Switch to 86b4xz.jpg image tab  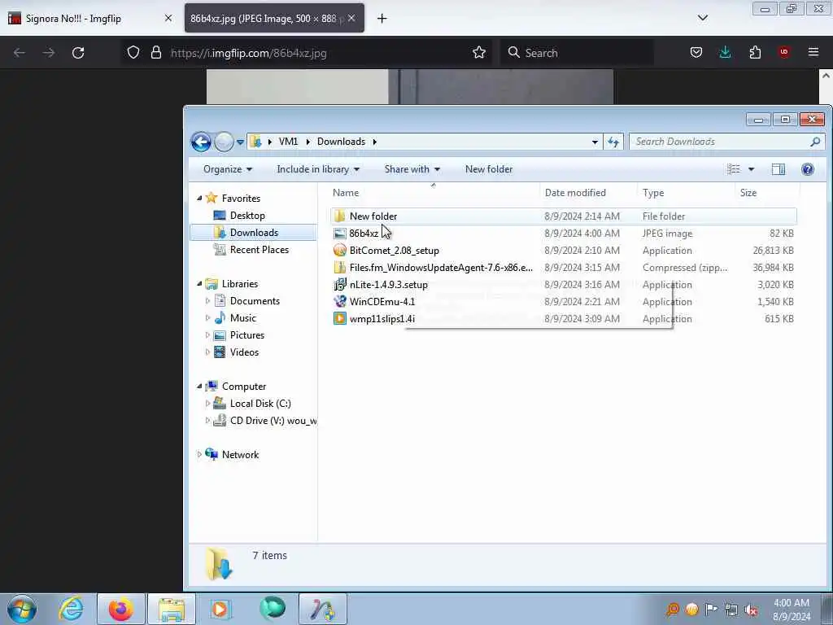coord(274,19)
